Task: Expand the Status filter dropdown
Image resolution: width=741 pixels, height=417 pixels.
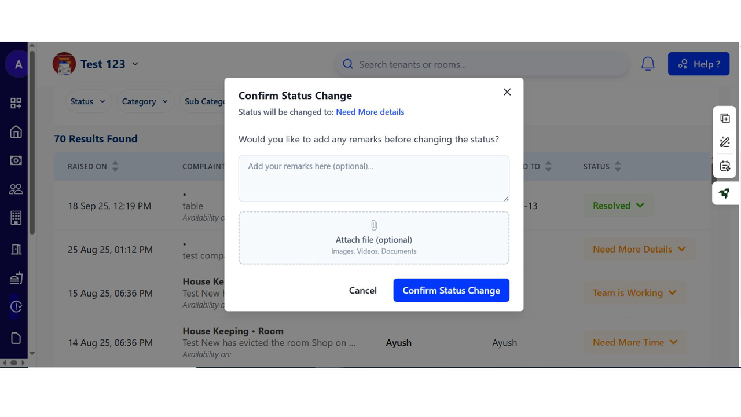Action: click(88, 101)
